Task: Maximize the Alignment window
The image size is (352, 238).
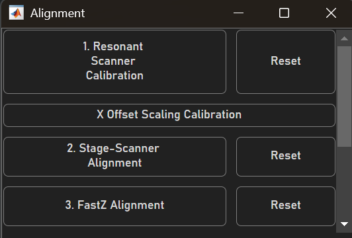Action: pyautogui.click(x=284, y=13)
